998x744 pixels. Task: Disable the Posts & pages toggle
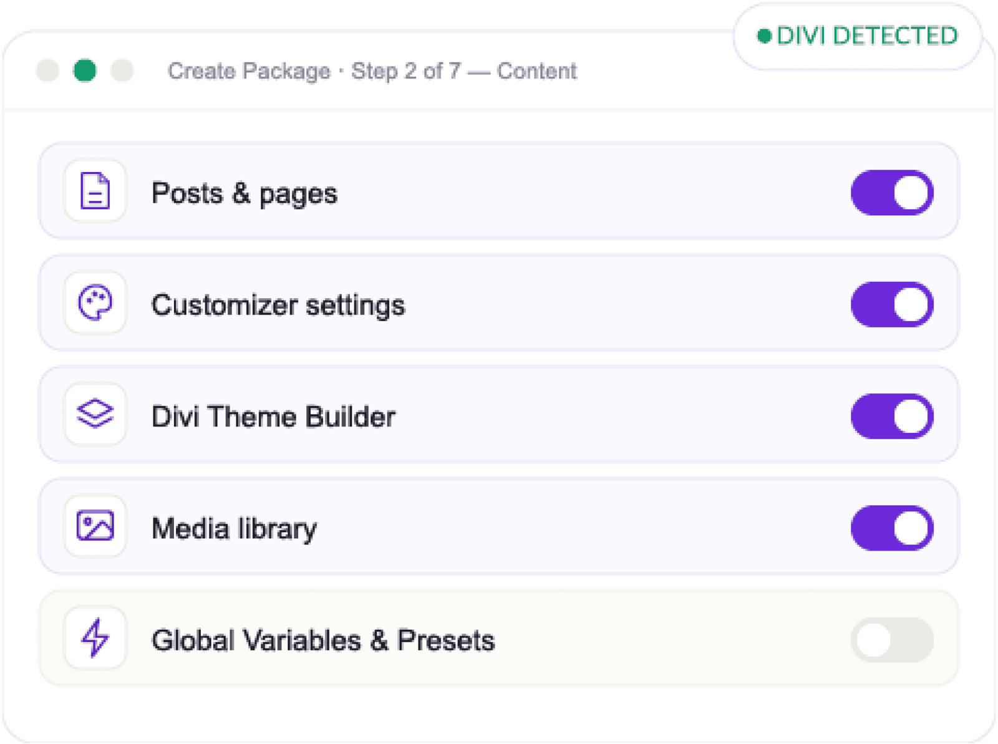pyautogui.click(x=892, y=193)
